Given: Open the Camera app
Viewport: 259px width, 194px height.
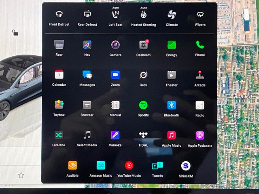Looking at the screenshot, I should tap(115, 45).
